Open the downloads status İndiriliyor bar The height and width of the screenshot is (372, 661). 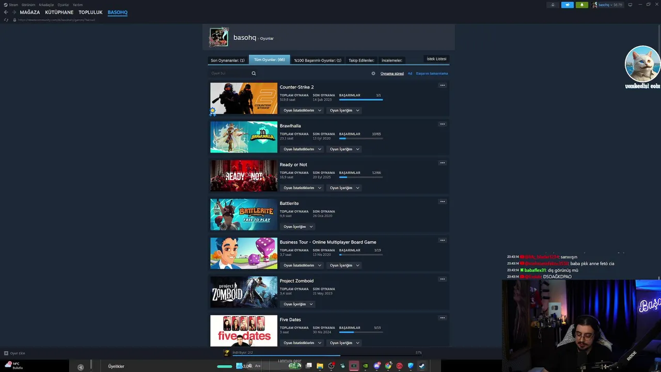pyautogui.click(x=323, y=353)
